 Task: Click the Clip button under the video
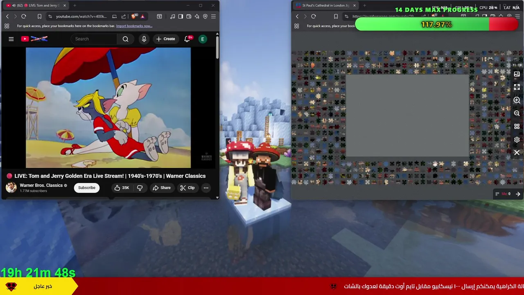(x=187, y=188)
